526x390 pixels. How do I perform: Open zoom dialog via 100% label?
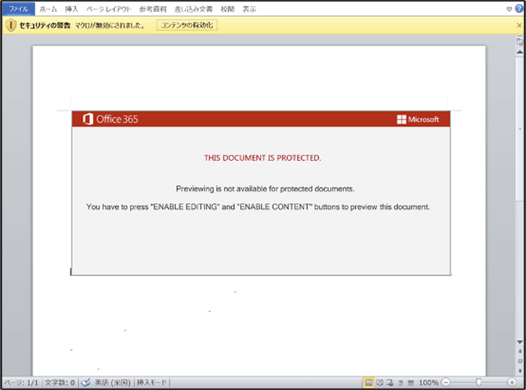pyautogui.click(x=429, y=382)
